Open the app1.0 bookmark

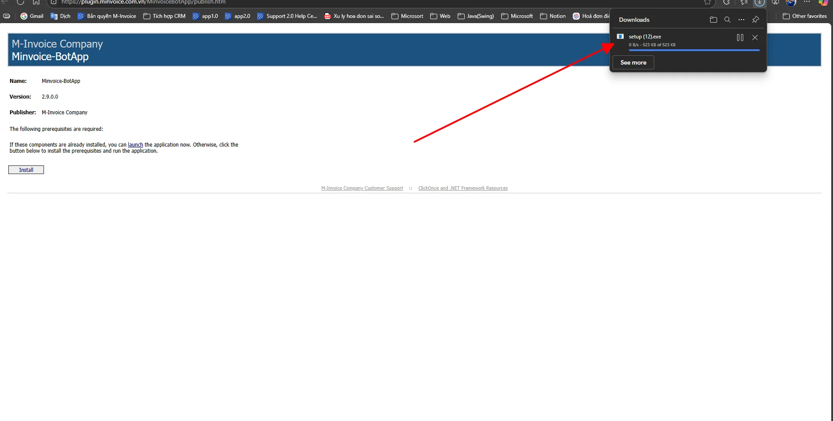coord(205,16)
